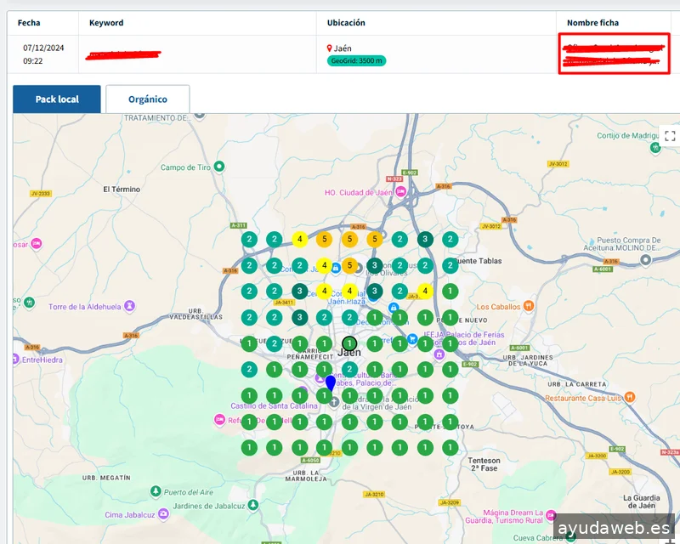Viewport: 680px width, 544px height.
Task: Click the purple marker at Torre de la Aldehuela
Action: pyautogui.click(x=127, y=305)
